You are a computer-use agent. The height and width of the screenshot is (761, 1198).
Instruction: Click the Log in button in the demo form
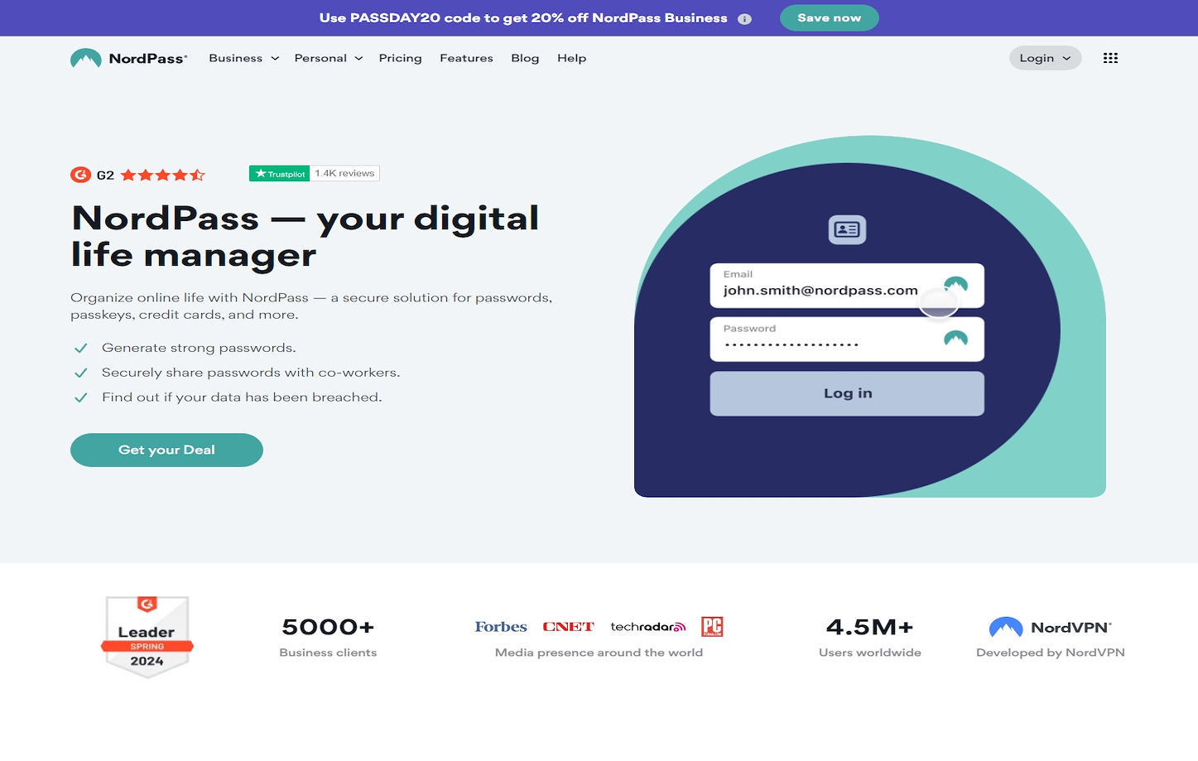pos(847,393)
